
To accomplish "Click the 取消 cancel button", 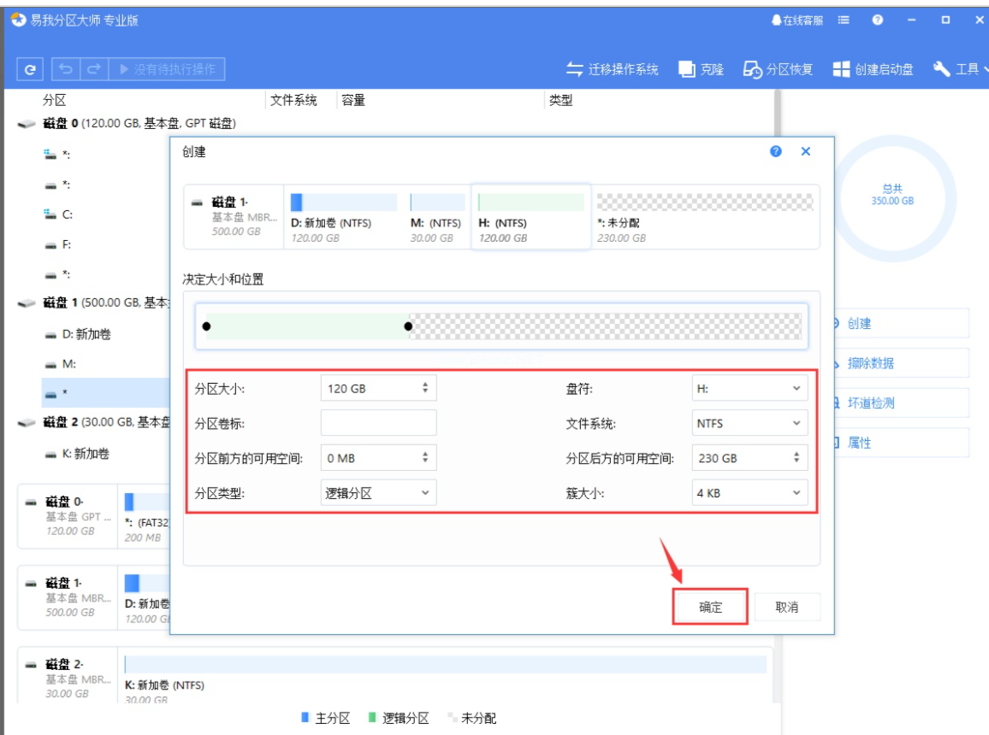I will click(786, 607).
